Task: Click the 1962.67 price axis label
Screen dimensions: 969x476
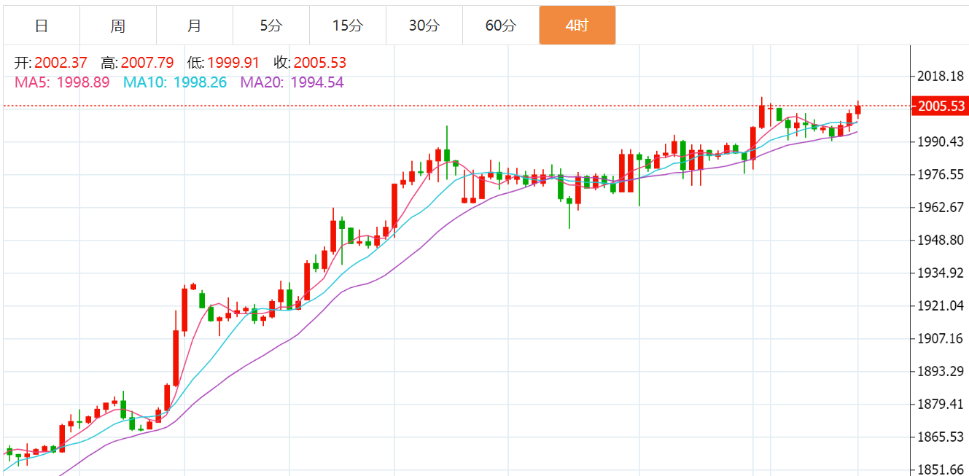Action: coord(941,208)
